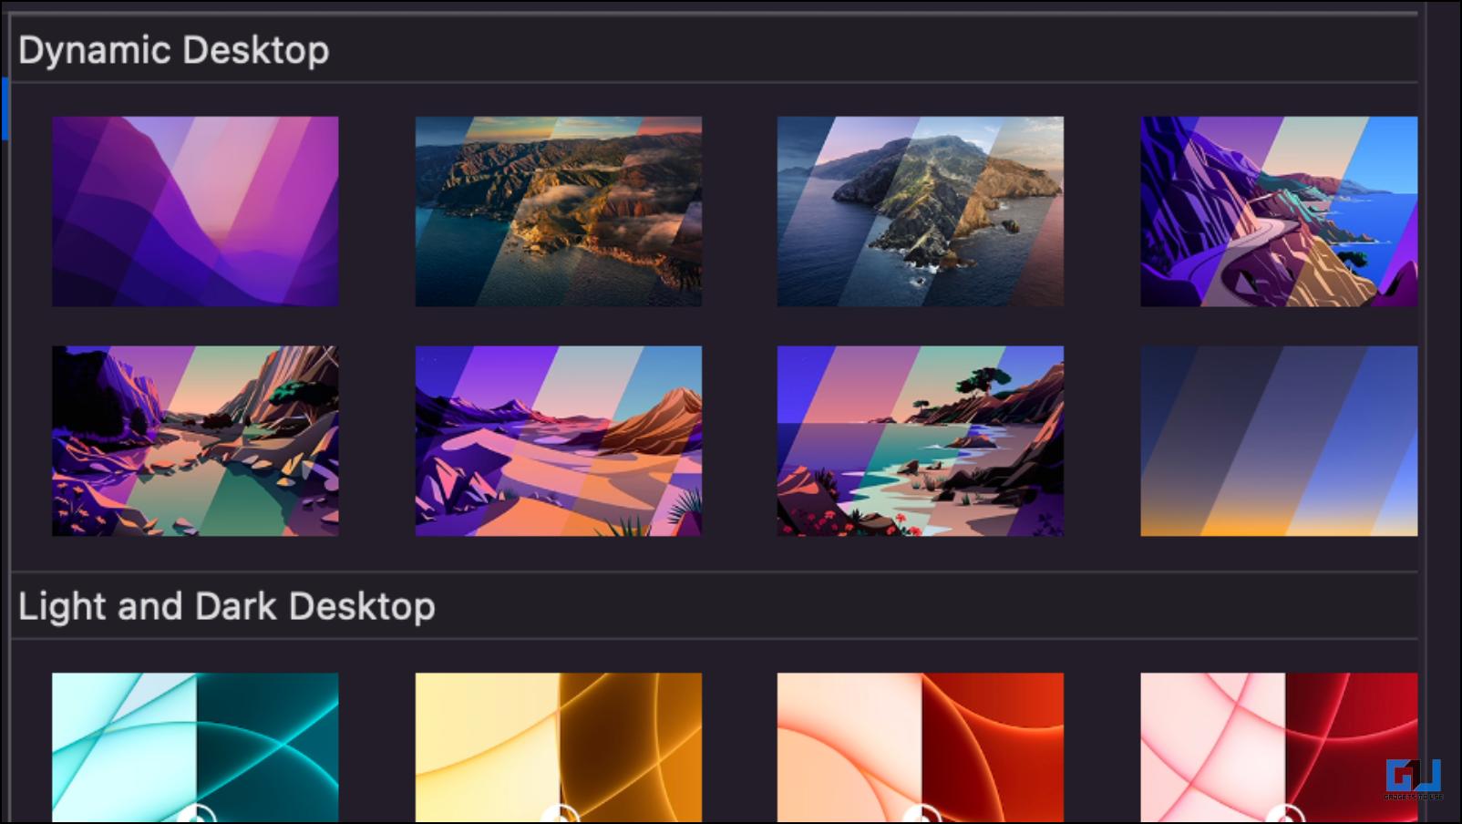Viewport: 1462px width, 824px height.
Task: Choose the teal light and dark wallpaper
Action: pos(195,747)
